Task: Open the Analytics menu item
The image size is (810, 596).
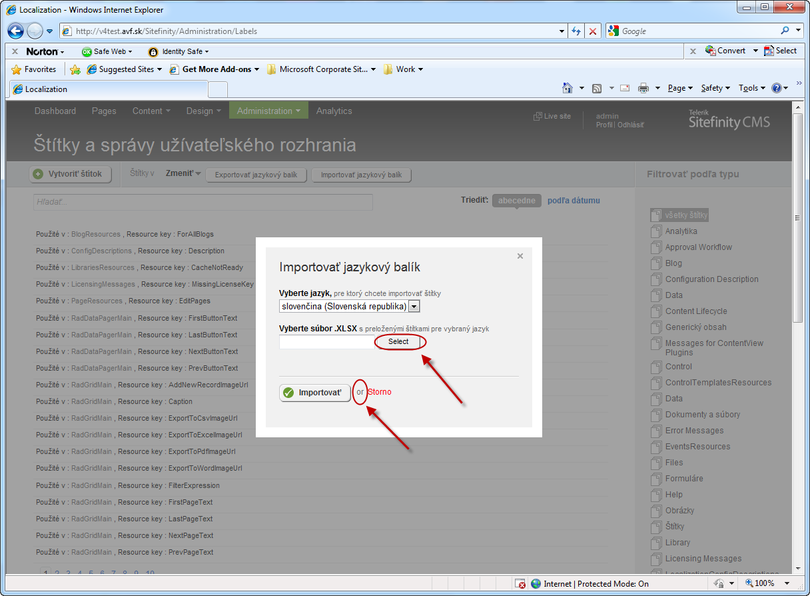Action: (334, 111)
